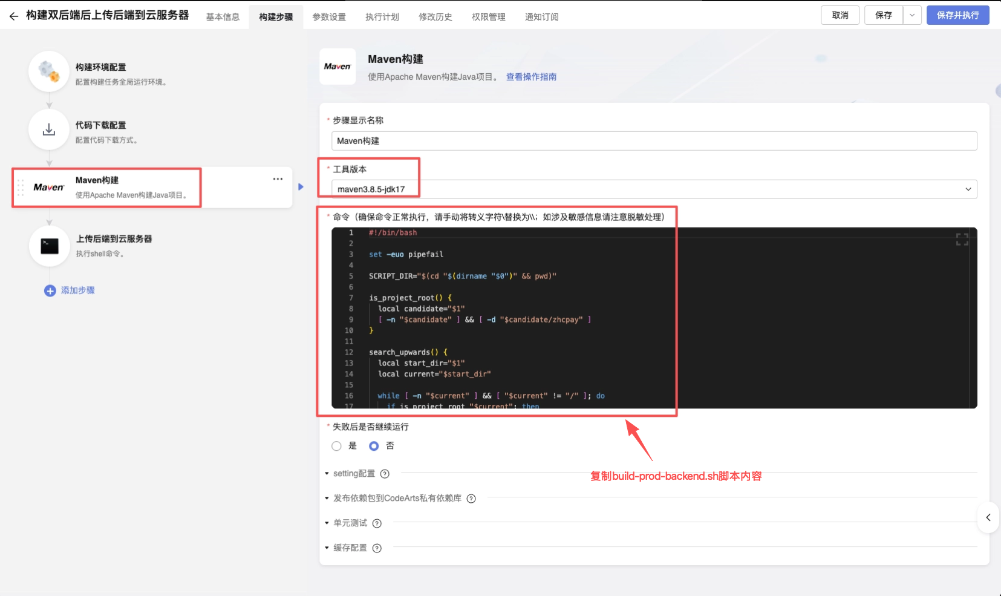Click the SCRIPT_DIR line in the code editor
This screenshot has height=596, width=1001.
(463, 276)
